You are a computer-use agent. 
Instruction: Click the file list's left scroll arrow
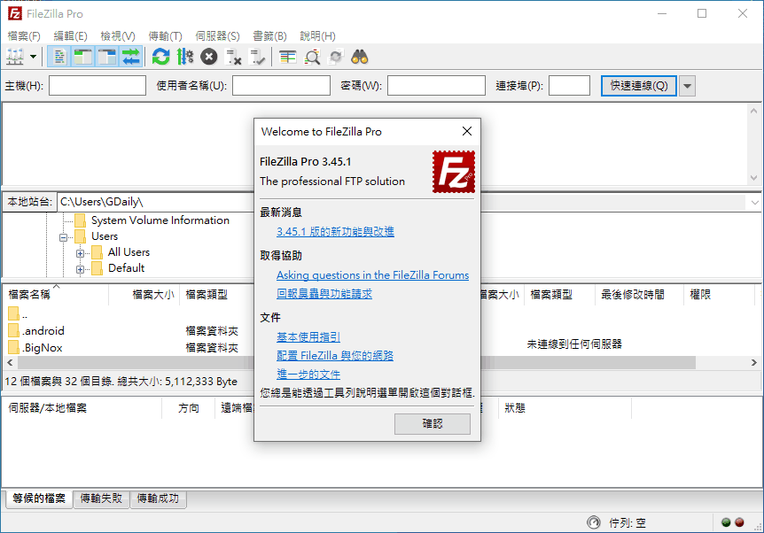click(11, 363)
